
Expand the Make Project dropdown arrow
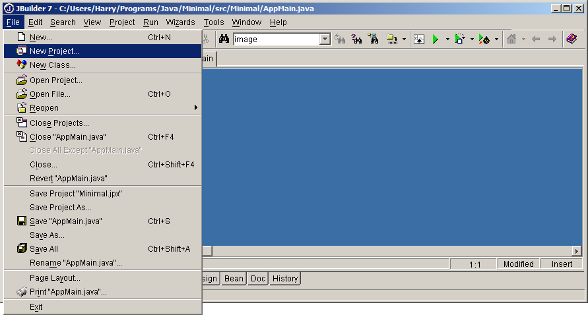click(x=404, y=39)
